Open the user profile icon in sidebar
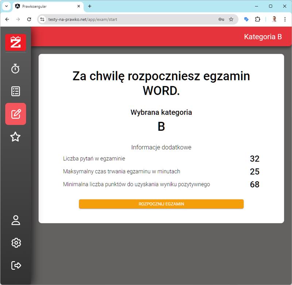Image resolution: width=292 pixels, height=285 pixels. pyautogui.click(x=16, y=220)
